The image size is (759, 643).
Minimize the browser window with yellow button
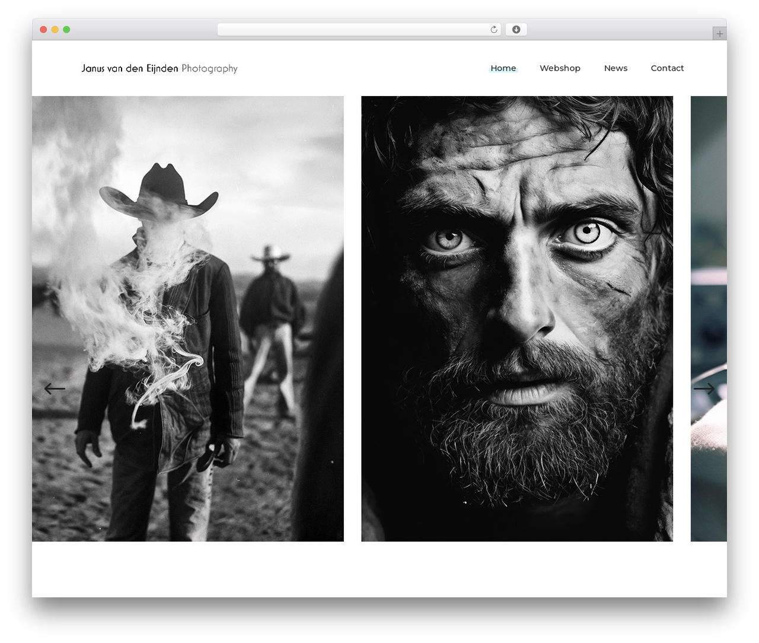click(x=55, y=30)
